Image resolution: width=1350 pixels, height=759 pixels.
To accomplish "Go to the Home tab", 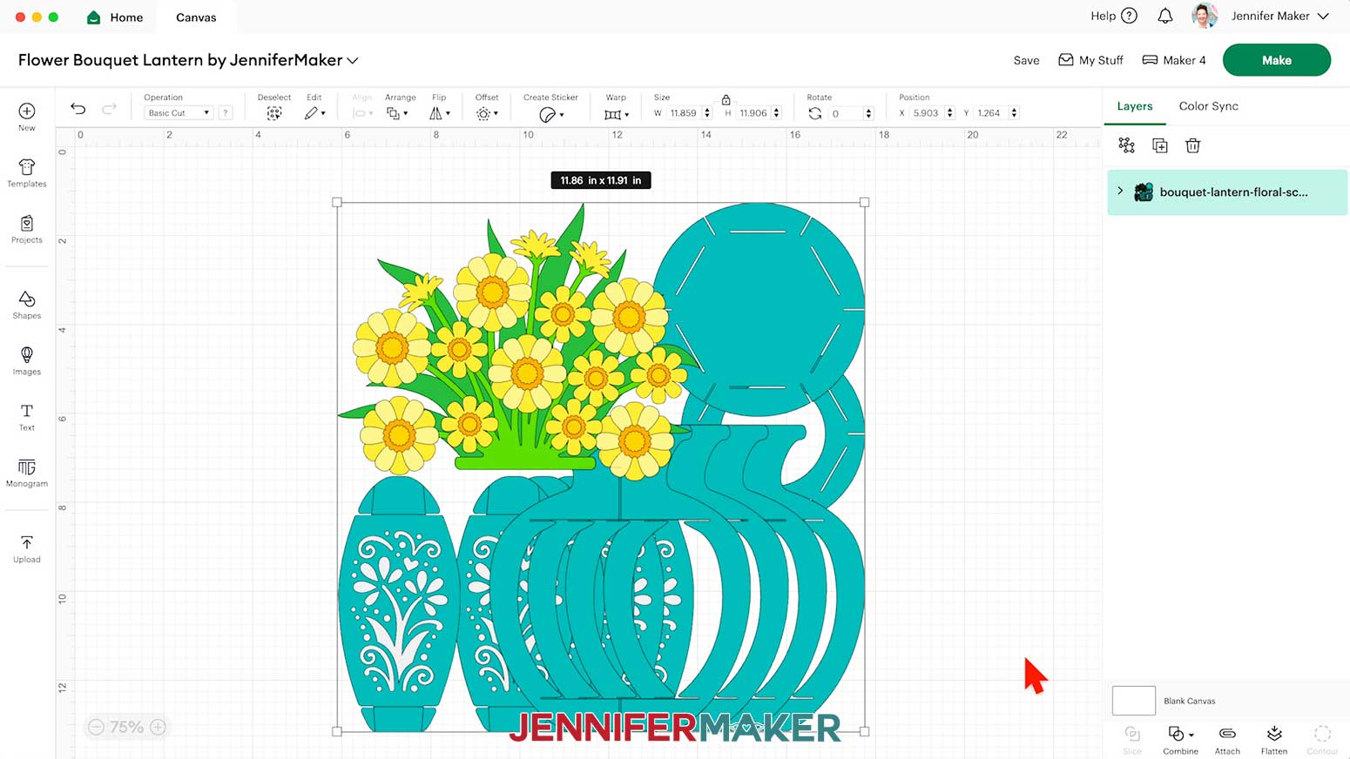I will pos(115,17).
